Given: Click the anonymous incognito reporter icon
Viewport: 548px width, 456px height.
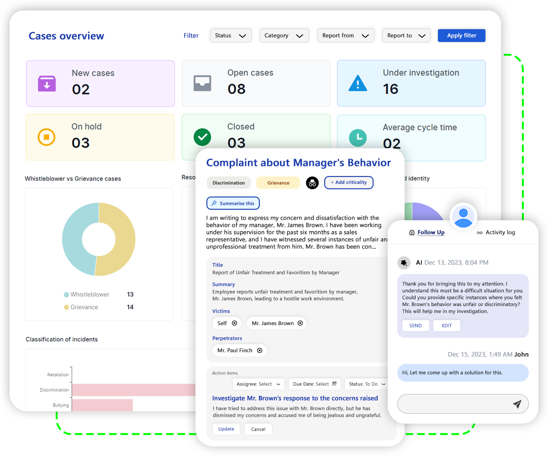Looking at the screenshot, I should [x=312, y=183].
